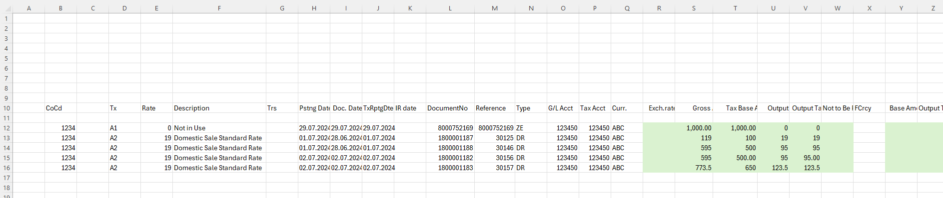Screen dimensions: 943x198
Task: Select reference cell 30157
Action: pyautogui.click(x=495, y=168)
